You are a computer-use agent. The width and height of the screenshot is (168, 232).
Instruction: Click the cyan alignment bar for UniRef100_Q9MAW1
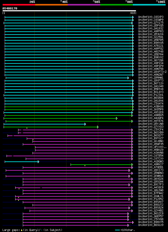tap(67, 78)
